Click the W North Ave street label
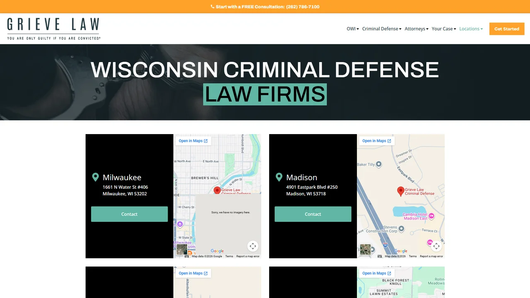This screenshot has height=298, width=530. (182, 161)
